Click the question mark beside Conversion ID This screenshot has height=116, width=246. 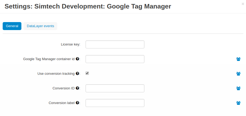tap(77, 88)
